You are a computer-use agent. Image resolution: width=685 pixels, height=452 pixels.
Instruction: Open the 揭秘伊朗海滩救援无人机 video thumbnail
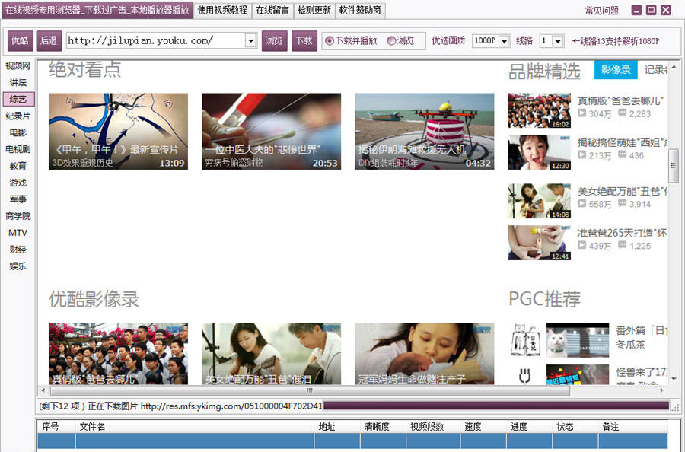point(425,131)
